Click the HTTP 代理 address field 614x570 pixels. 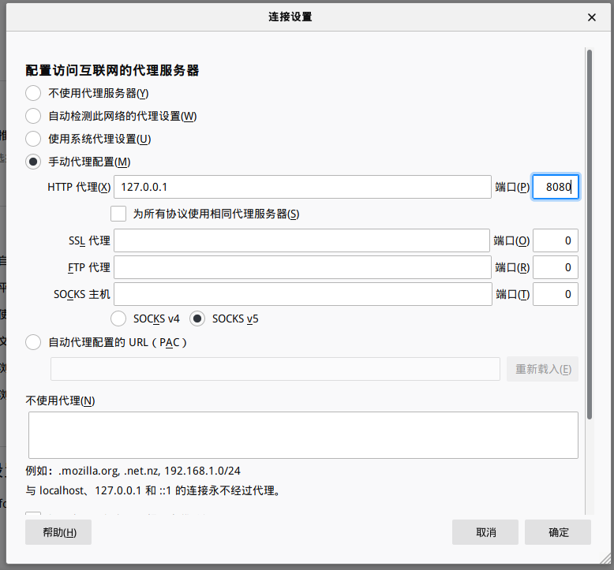click(303, 187)
